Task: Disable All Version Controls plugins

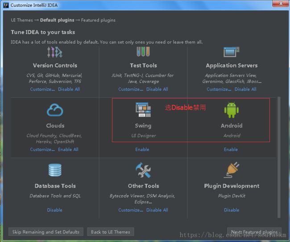Action: [x=69, y=89]
